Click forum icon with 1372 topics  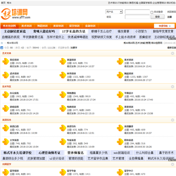(63, 172)
